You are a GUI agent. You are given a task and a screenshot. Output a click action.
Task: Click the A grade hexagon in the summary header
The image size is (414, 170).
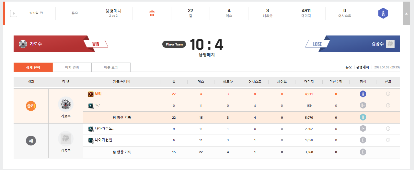click(383, 13)
